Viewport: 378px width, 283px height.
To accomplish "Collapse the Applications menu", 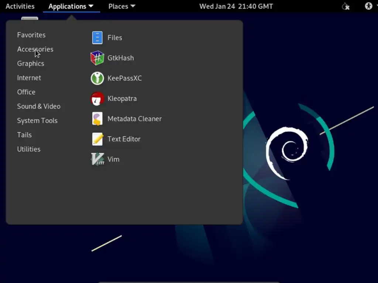I will click(71, 6).
